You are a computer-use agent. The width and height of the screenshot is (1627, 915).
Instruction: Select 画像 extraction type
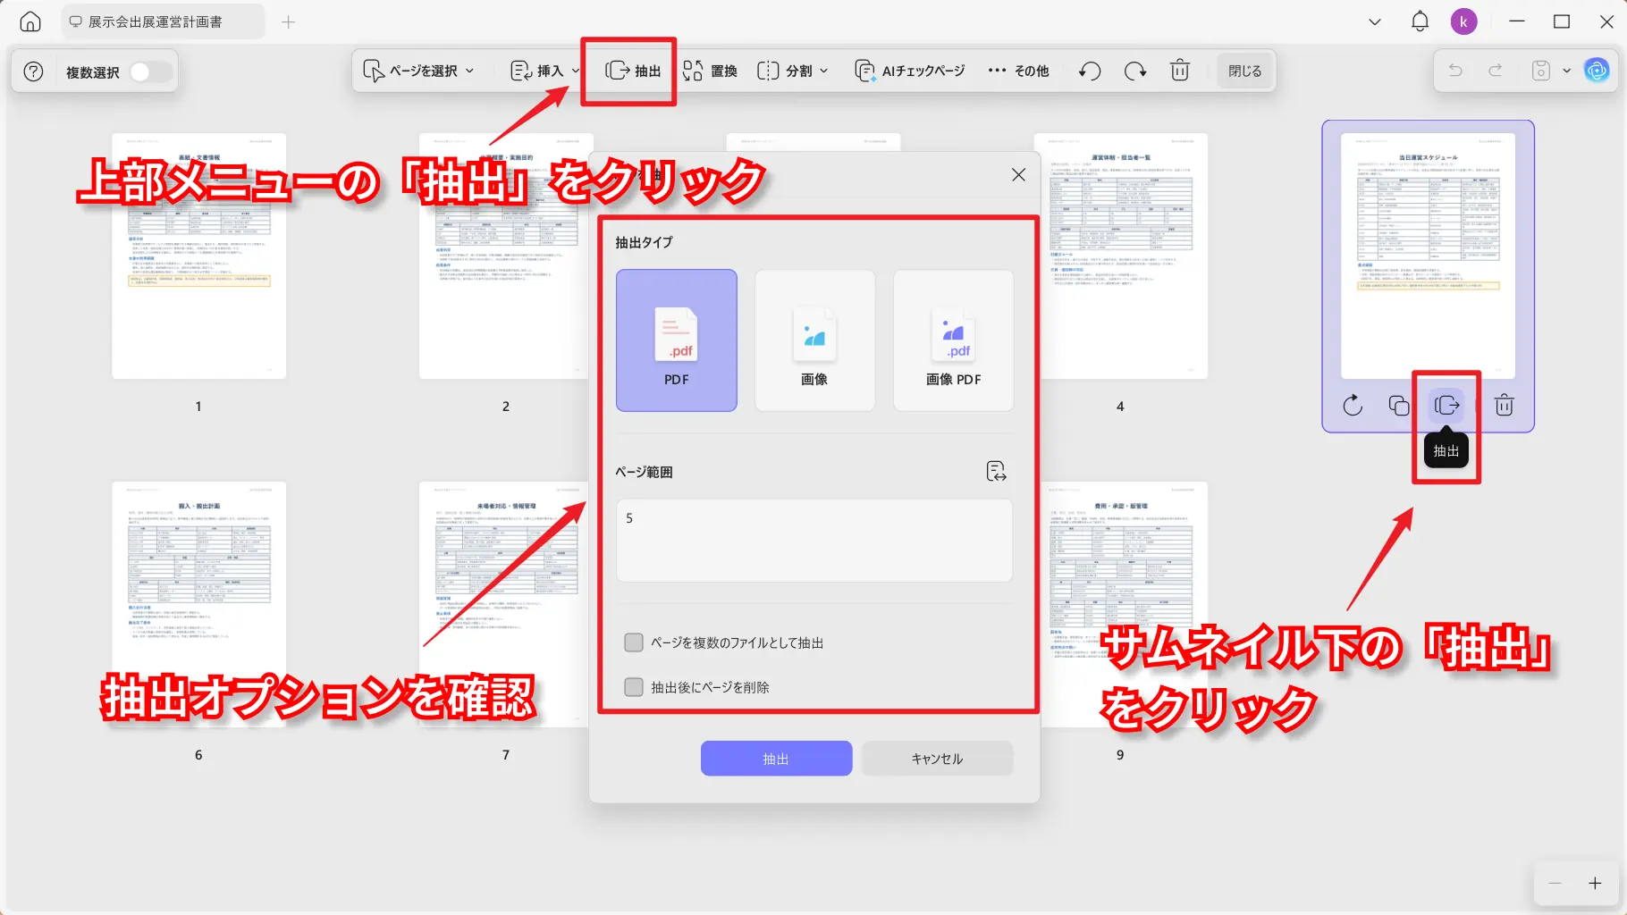pyautogui.click(x=814, y=340)
